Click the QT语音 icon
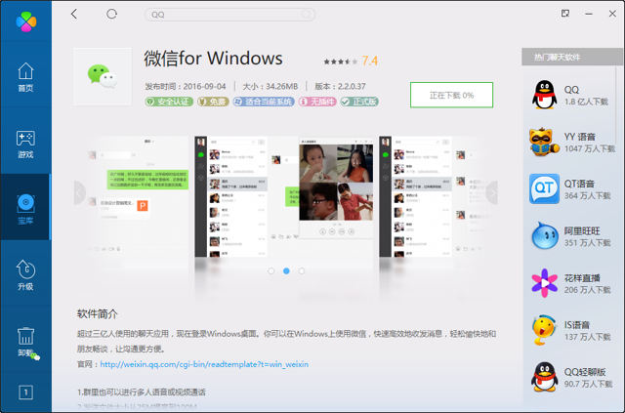 [x=544, y=189]
